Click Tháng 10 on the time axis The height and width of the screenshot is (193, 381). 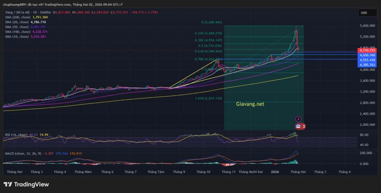(x=203, y=172)
